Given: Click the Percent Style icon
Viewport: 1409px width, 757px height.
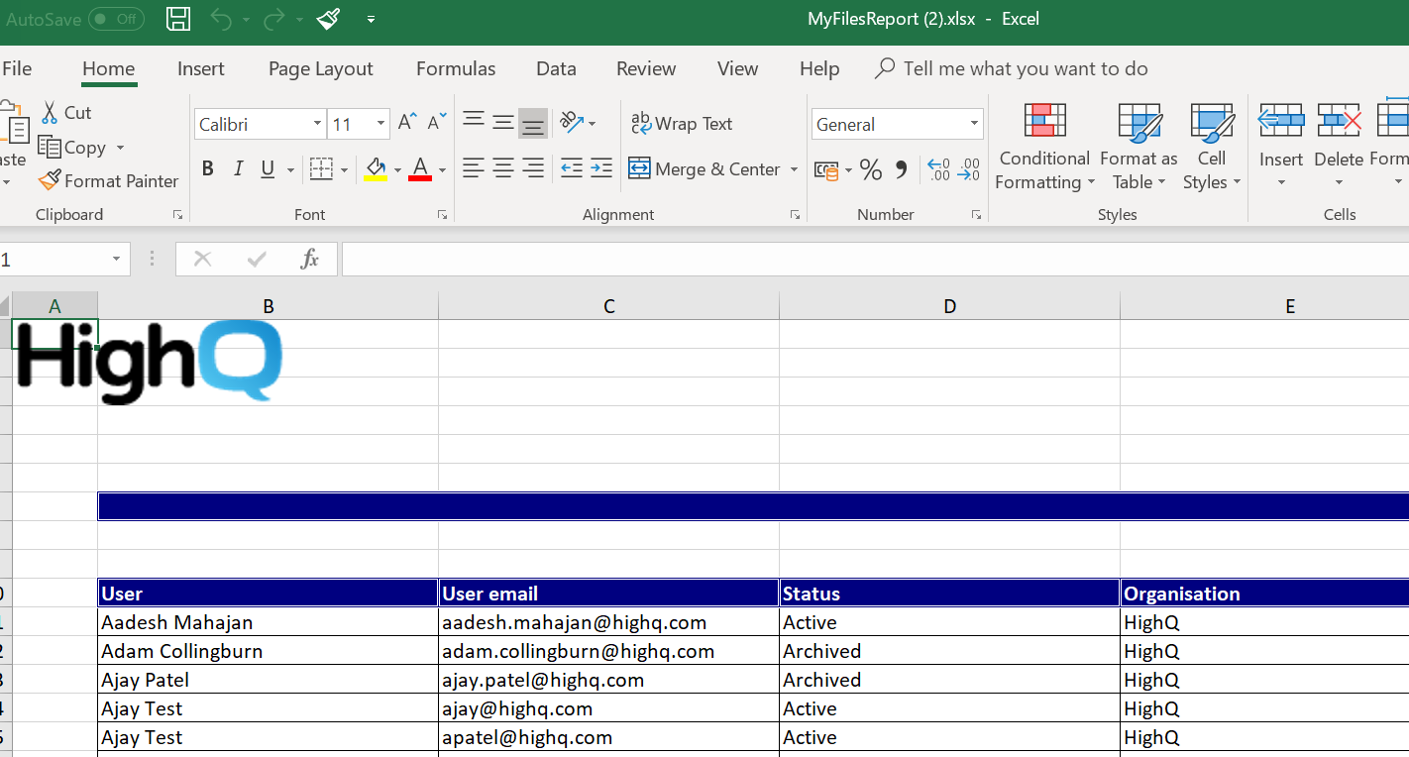Looking at the screenshot, I should click(871, 170).
